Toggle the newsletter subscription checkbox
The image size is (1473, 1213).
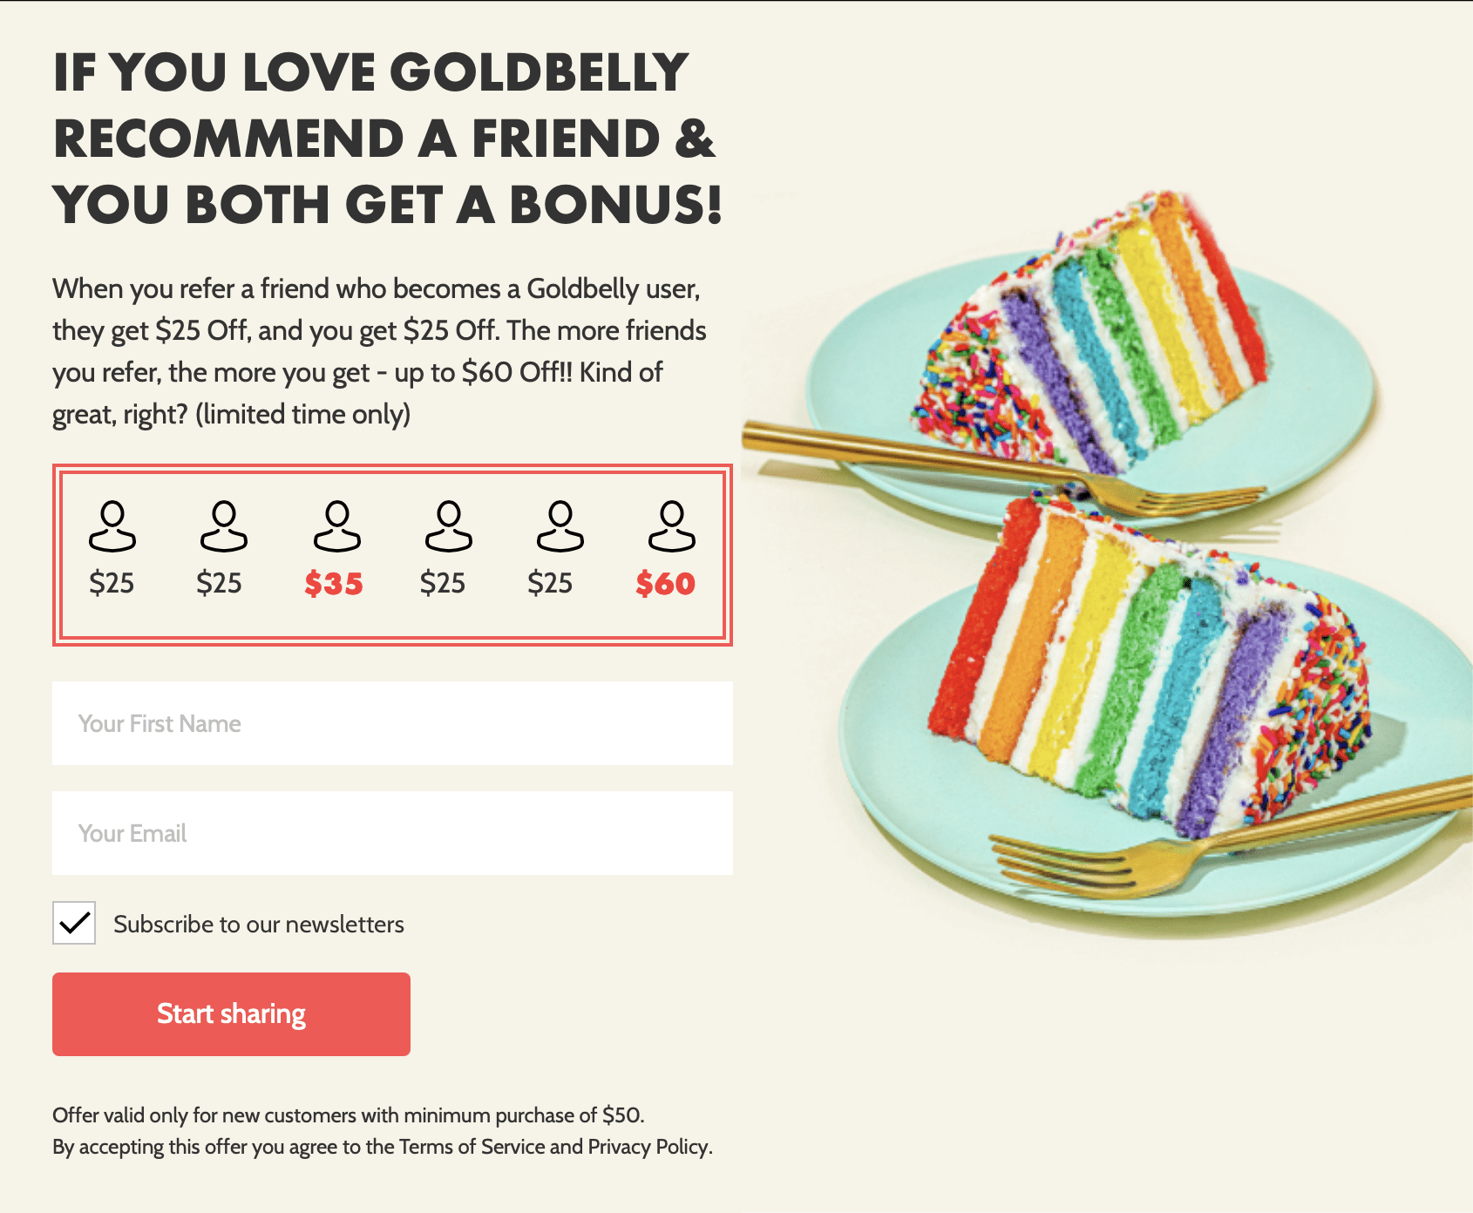[74, 924]
